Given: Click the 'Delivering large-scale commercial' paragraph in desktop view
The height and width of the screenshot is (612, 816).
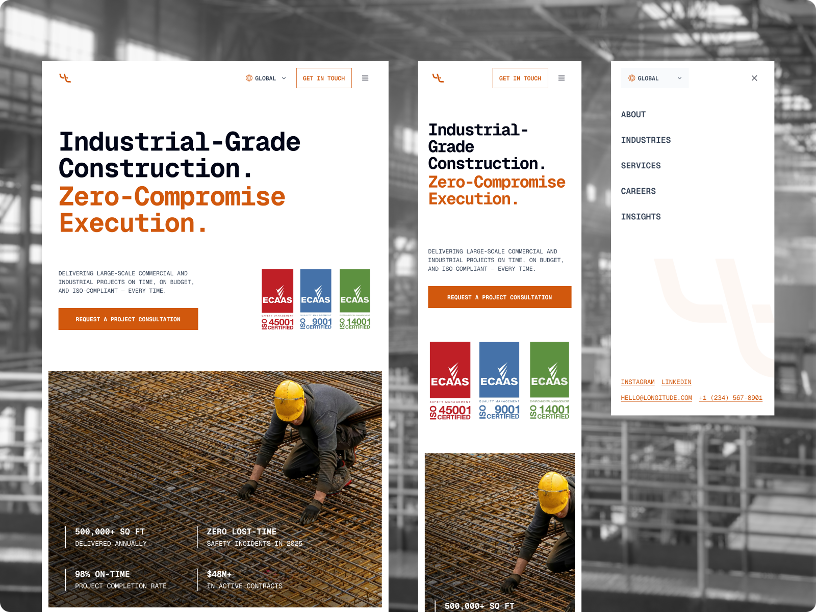Looking at the screenshot, I should coord(126,282).
